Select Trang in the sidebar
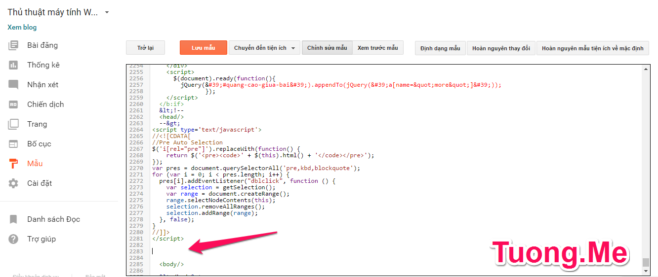This screenshot has width=658, height=277. coord(37,124)
